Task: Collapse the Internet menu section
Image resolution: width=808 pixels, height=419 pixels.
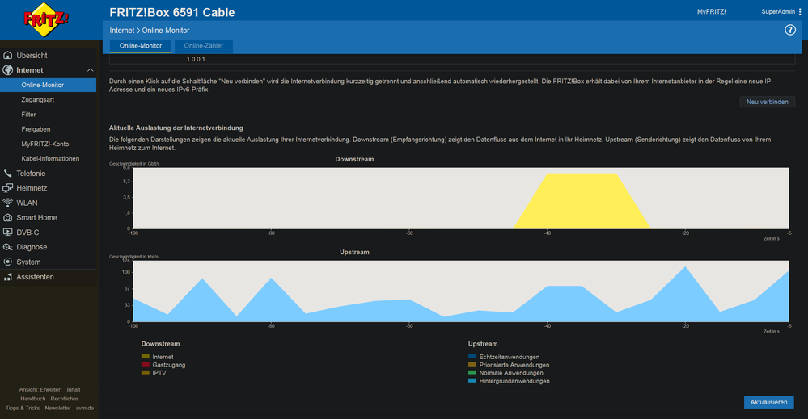Action: pyautogui.click(x=90, y=70)
